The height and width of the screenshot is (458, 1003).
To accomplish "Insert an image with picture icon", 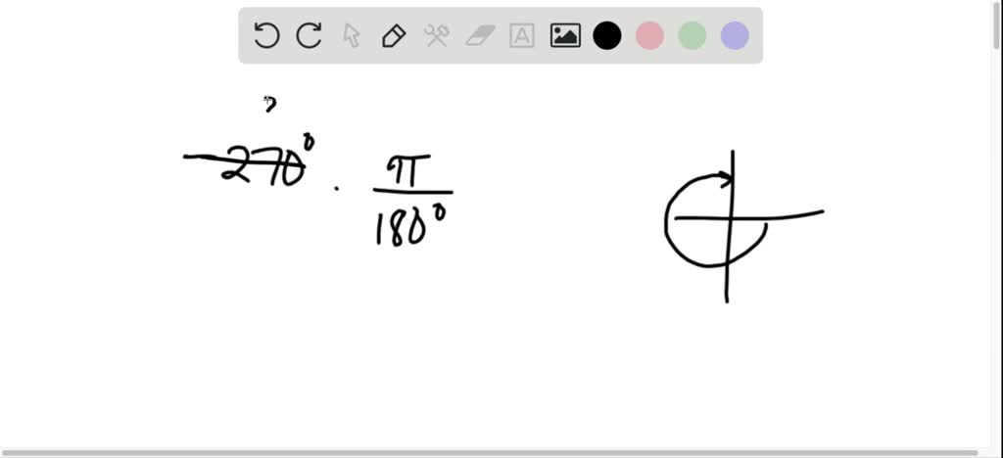I will 565,35.
